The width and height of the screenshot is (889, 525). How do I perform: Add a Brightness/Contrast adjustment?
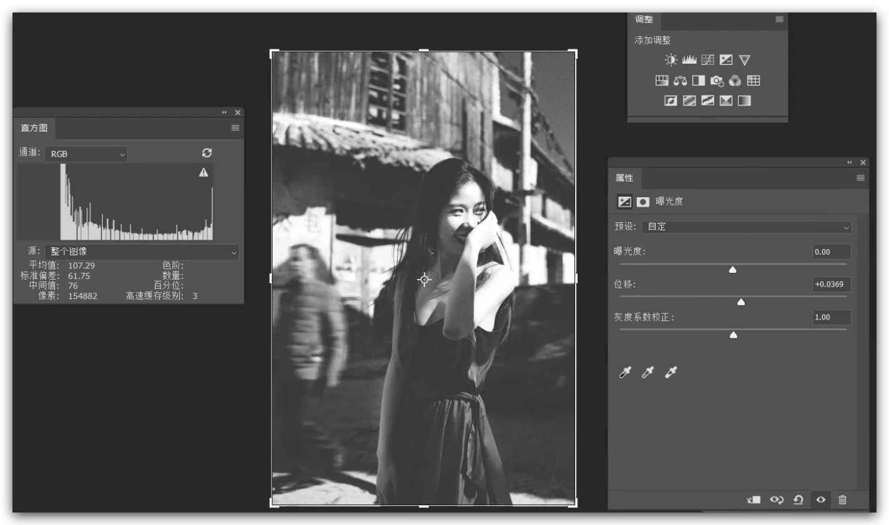click(x=670, y=60)
